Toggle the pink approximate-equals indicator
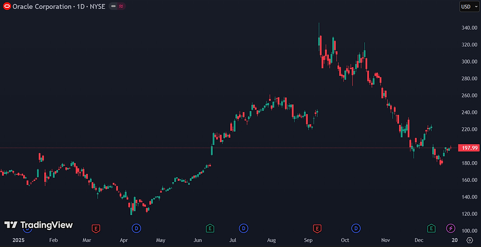 [121, 6]
